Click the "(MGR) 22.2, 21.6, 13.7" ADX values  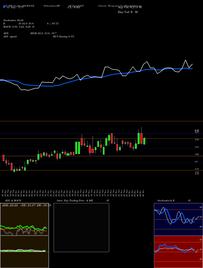click(x=43, y=33)
